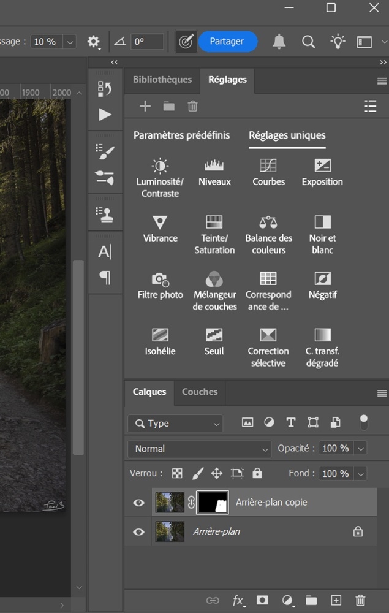The image size is (389, 613).
Task: Hide the Arrière-plan copie layer
Action: click(x=138, y=503)
